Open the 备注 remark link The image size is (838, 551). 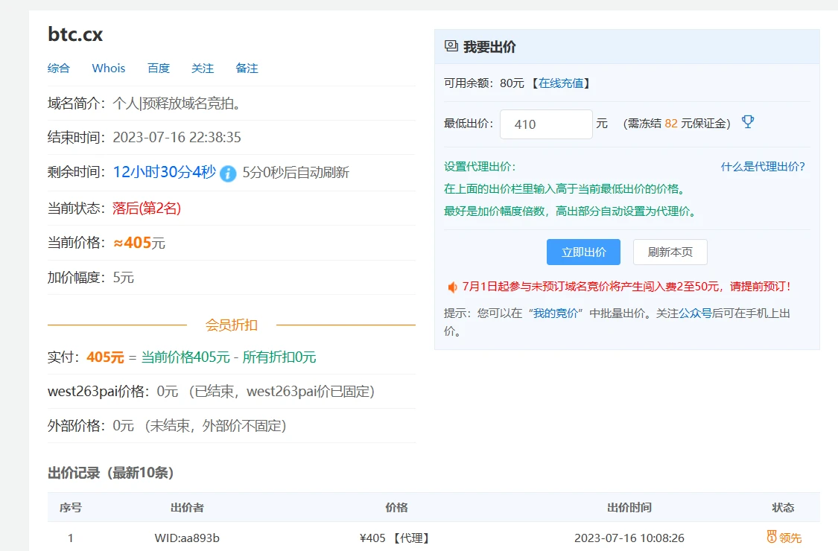[247, 68]
